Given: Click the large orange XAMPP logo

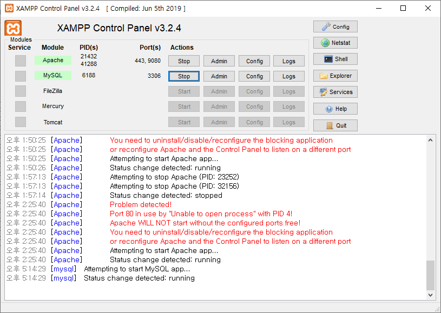Looking at the screenshot, I should (x=13, y=28).
